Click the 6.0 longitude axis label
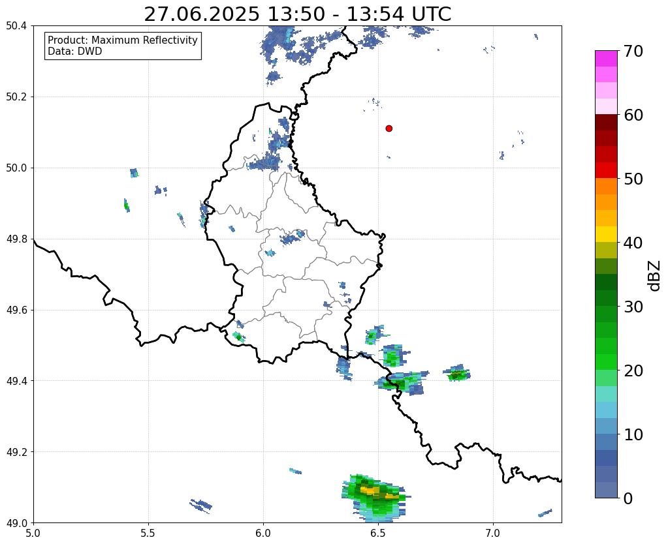This screenshot has width=668, height=544. click(x=263, y=533)
